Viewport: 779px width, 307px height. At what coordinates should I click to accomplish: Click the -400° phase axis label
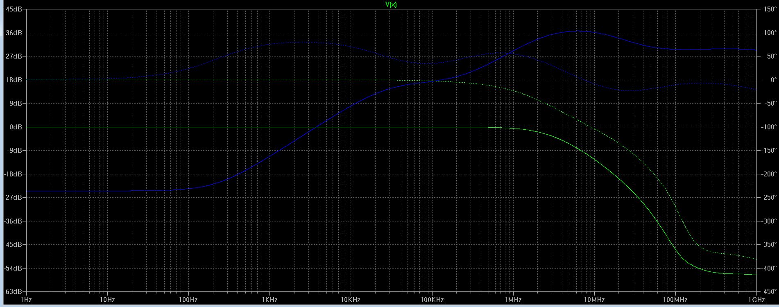769,268
